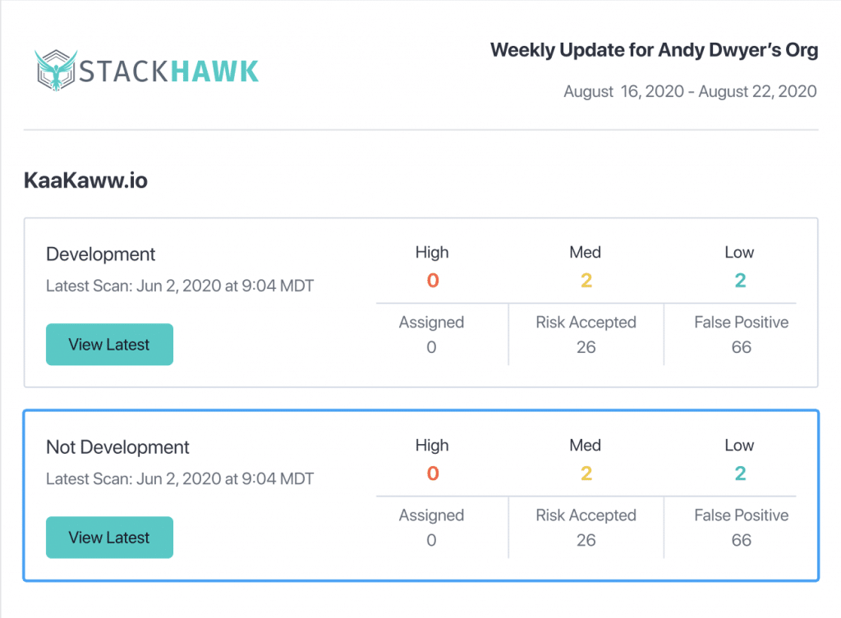Select Development Assigned value 0
This screenshot has height=618, width=841.
pos(431,347)
